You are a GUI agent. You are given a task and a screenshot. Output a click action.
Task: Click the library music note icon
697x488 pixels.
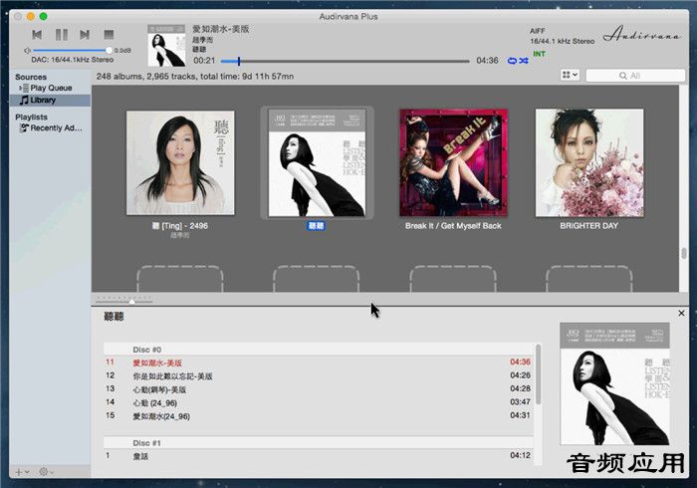24,100
